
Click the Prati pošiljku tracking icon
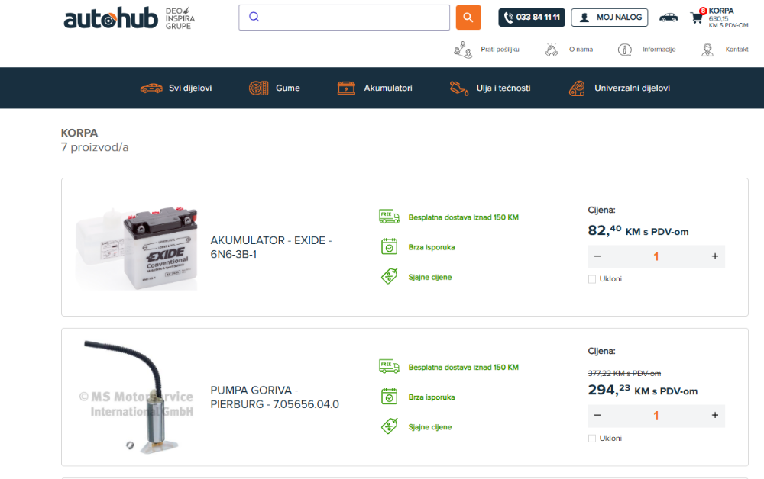click(463, 50)
